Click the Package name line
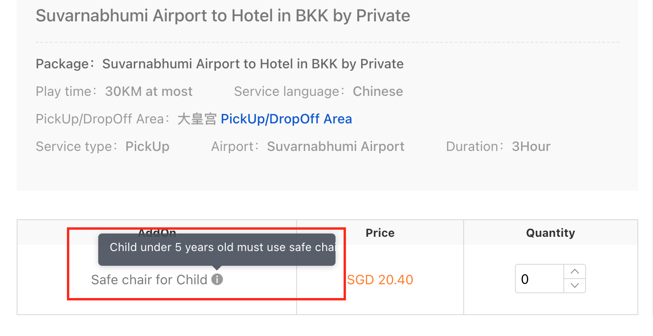This screenshot has height=336, width=653. 220,64
